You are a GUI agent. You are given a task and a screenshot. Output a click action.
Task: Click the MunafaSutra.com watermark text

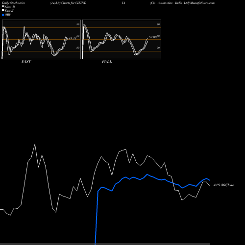tap(202, 3)
